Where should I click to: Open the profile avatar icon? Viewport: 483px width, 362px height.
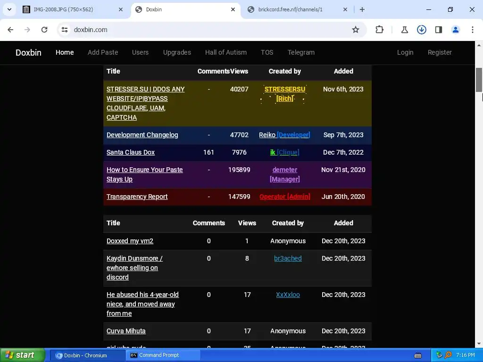click(x=455, y=30)
